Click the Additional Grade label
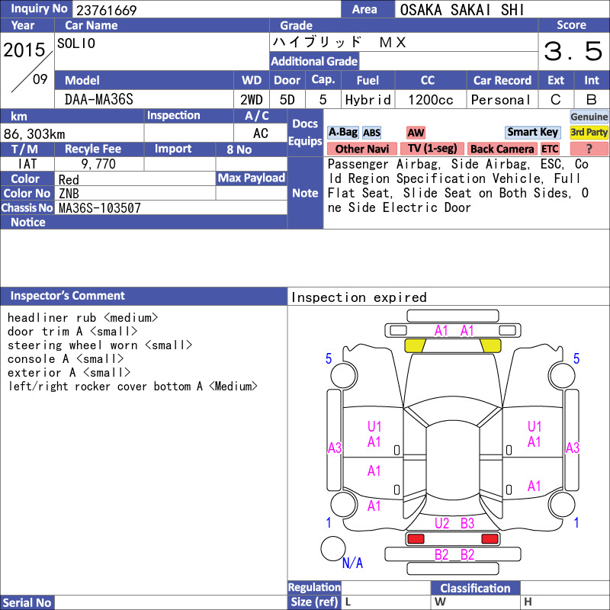This screenshot has height=610, width=610. [314, 61]
